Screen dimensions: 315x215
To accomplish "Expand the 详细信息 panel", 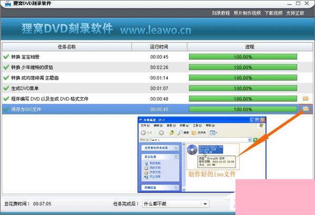I will point(176,188).
